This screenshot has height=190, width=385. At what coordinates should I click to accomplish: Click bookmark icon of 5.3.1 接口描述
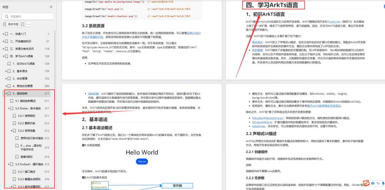(x=14, y=172)
